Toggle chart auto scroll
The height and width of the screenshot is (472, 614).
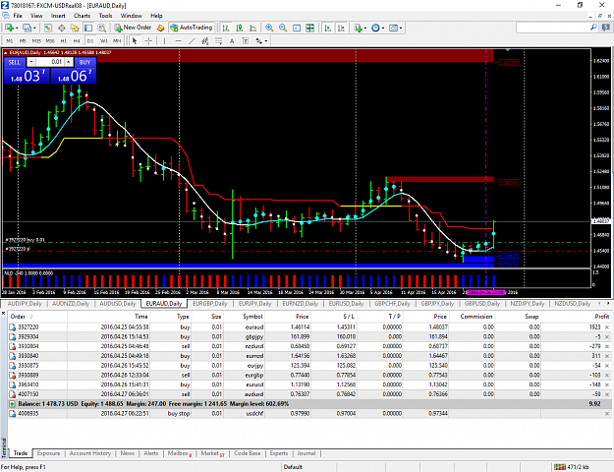(x=328, y=28)
